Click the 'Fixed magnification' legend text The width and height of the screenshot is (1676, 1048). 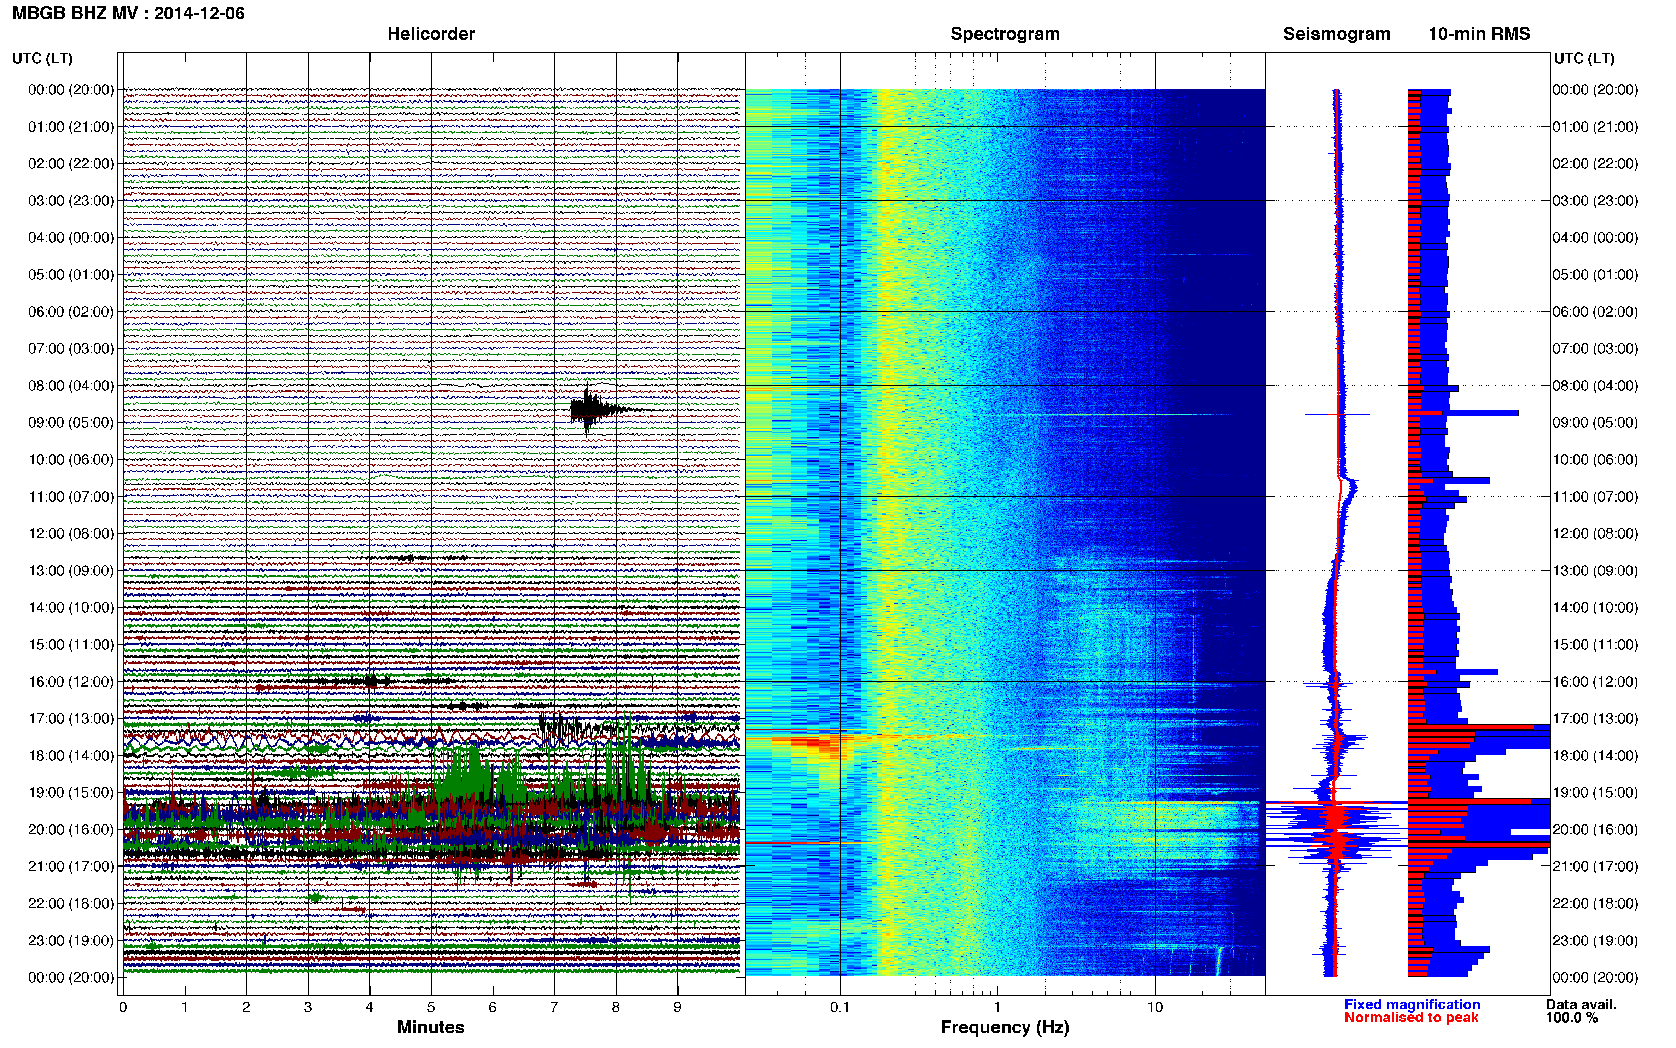1412,1004
